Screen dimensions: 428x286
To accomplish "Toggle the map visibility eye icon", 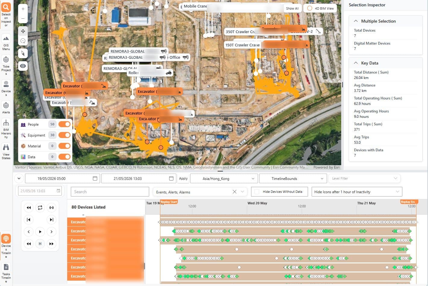I will 23,66.
